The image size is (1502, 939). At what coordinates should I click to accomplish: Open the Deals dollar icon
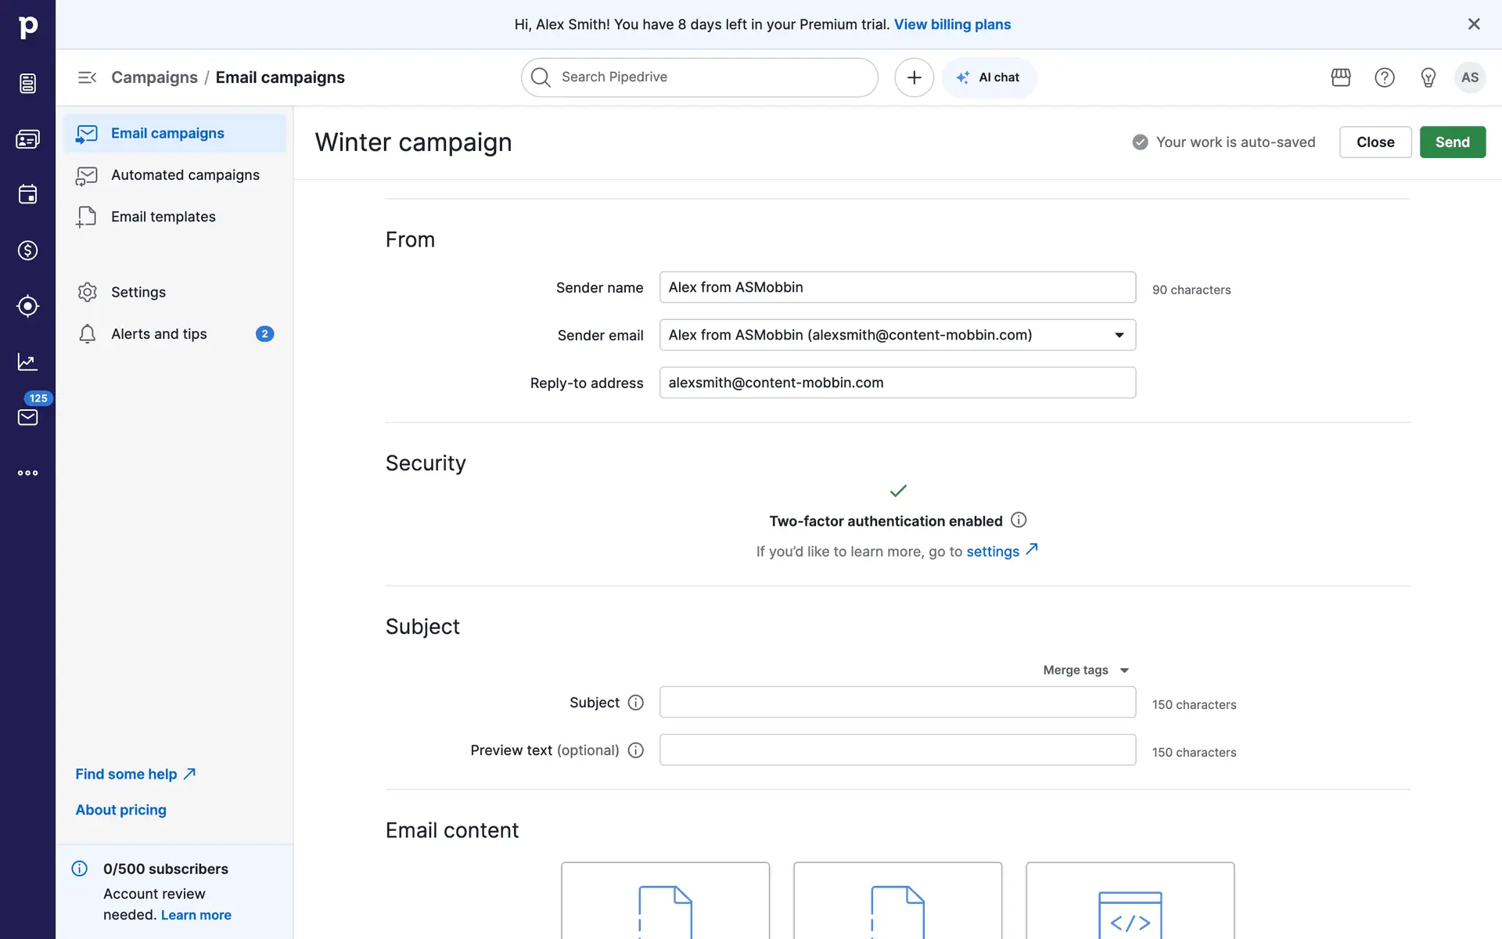(27, 250)
